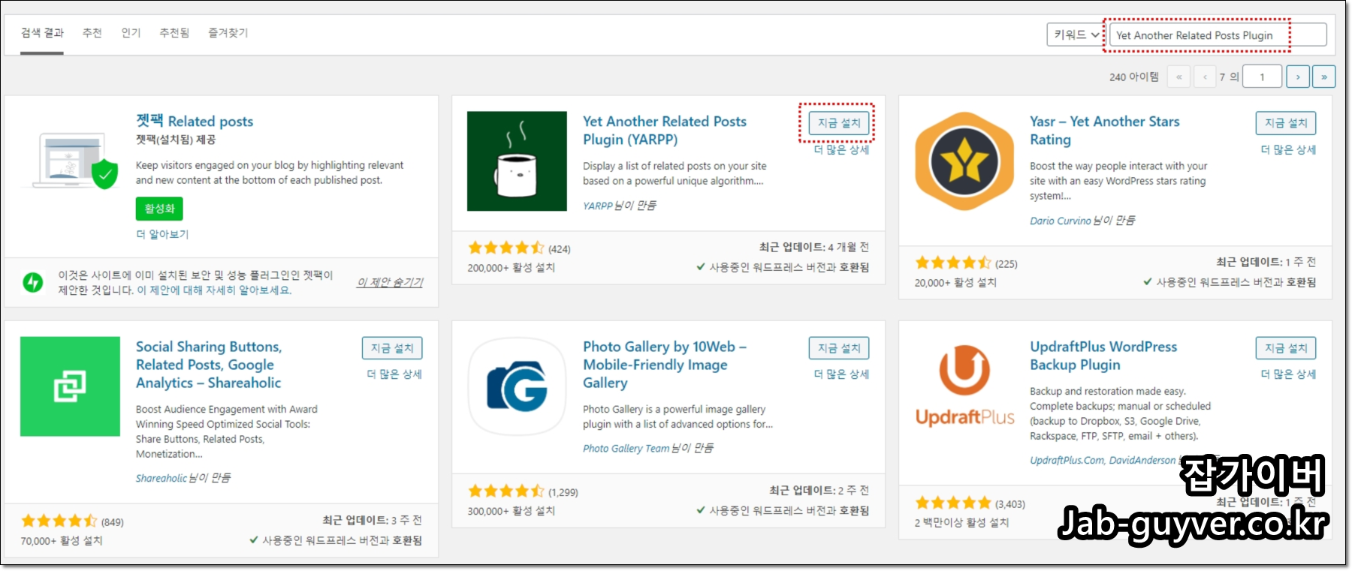Open Yet Another Related Posts Plugin title
Image resolution: width=1352 pixels, height=571 pixels.
tap(665, 131)
